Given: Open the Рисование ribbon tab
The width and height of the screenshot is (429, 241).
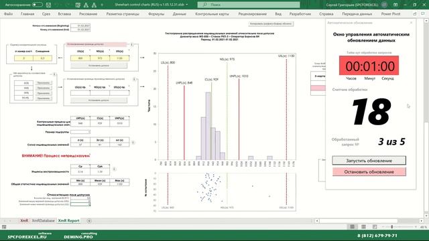Looking at the screenshot, I should pos(88,13).
